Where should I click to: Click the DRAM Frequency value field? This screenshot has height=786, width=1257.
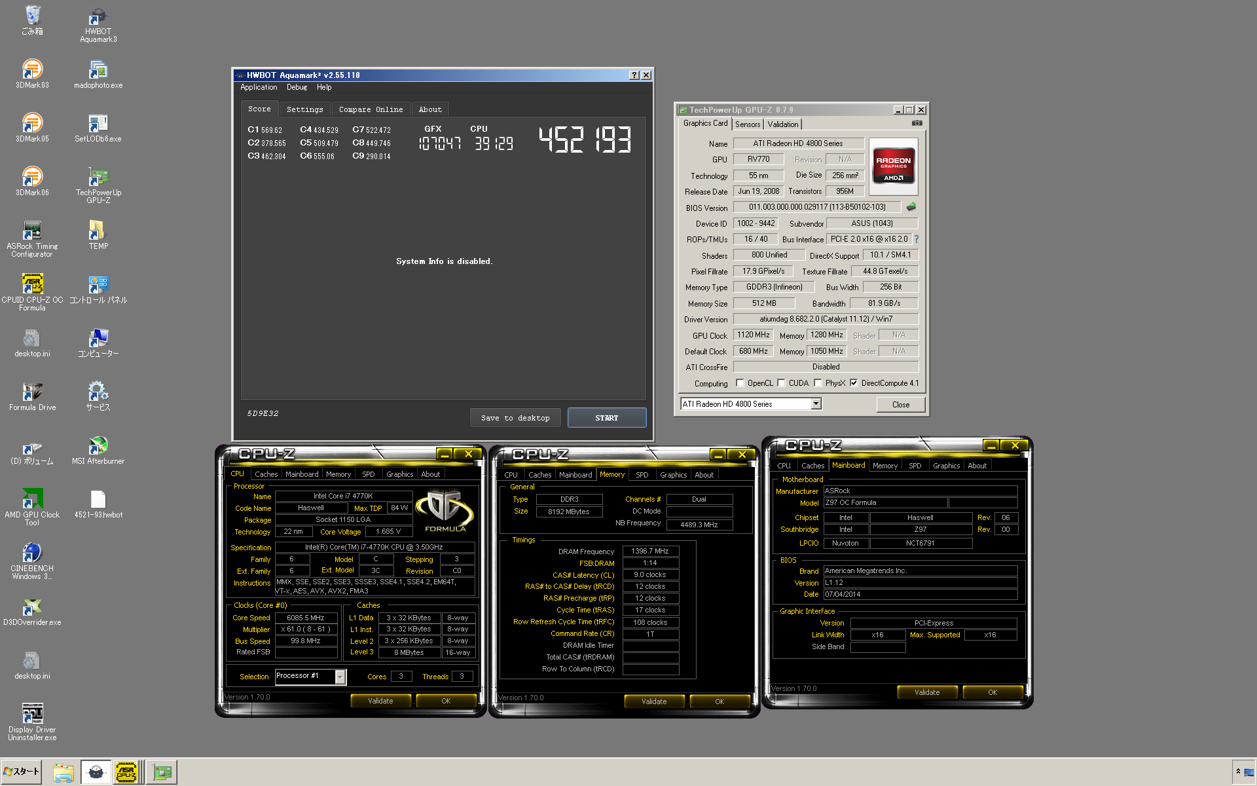(x=650, y=552)
